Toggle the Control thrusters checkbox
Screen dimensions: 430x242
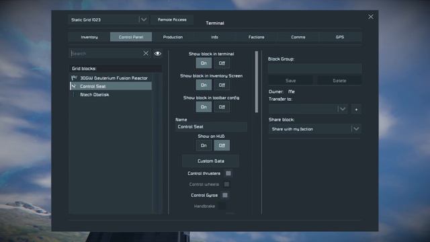[228, 173]
